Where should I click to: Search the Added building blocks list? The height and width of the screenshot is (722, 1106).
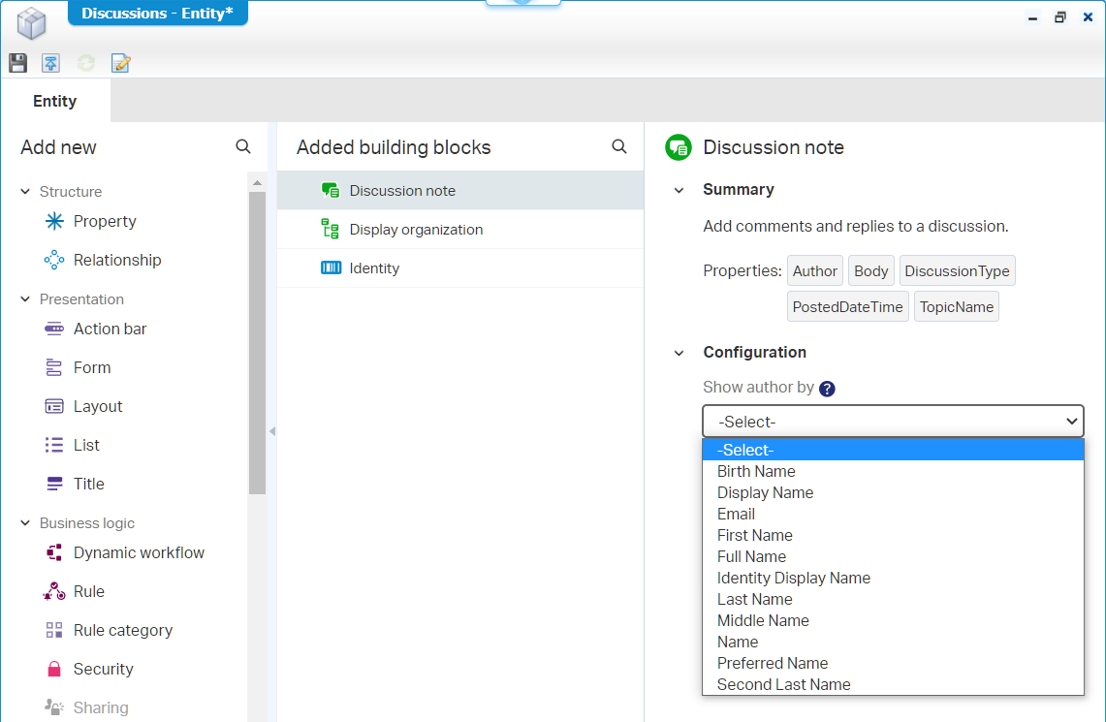point(619,146)
